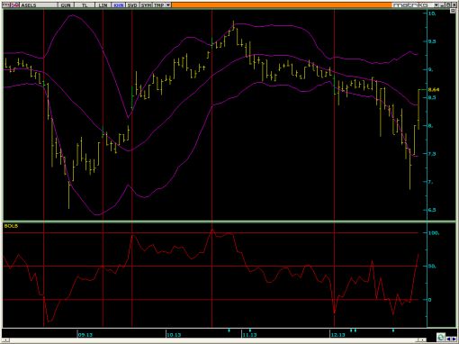Expand the BOLB indicator label
This screenshot has height=344, width=459.
coord(11,226)
